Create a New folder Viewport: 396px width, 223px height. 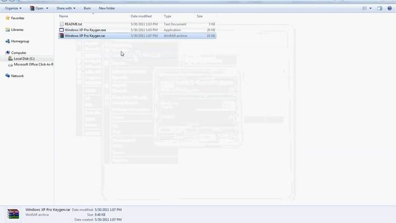(107, 8)
